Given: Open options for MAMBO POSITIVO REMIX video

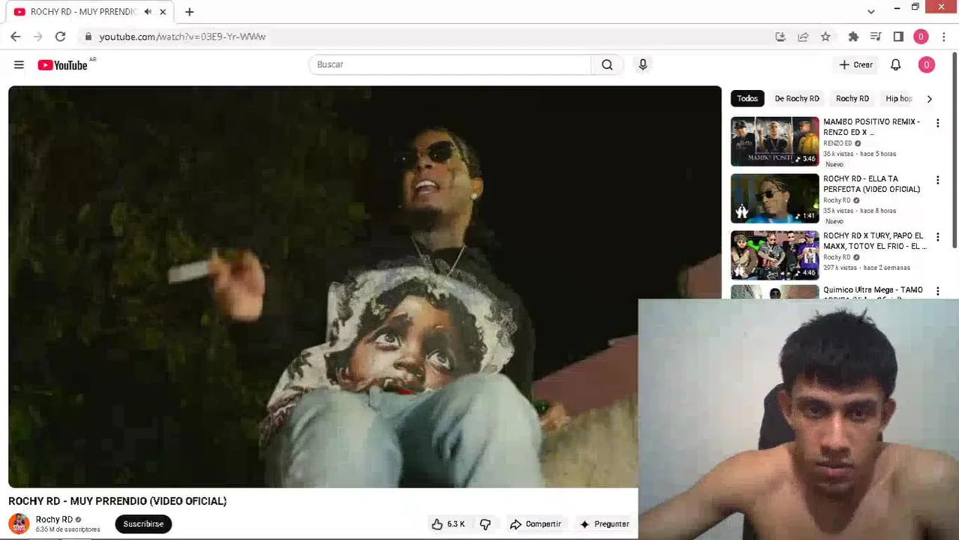Looking at the screenshot, I should (x=937, y=123).
